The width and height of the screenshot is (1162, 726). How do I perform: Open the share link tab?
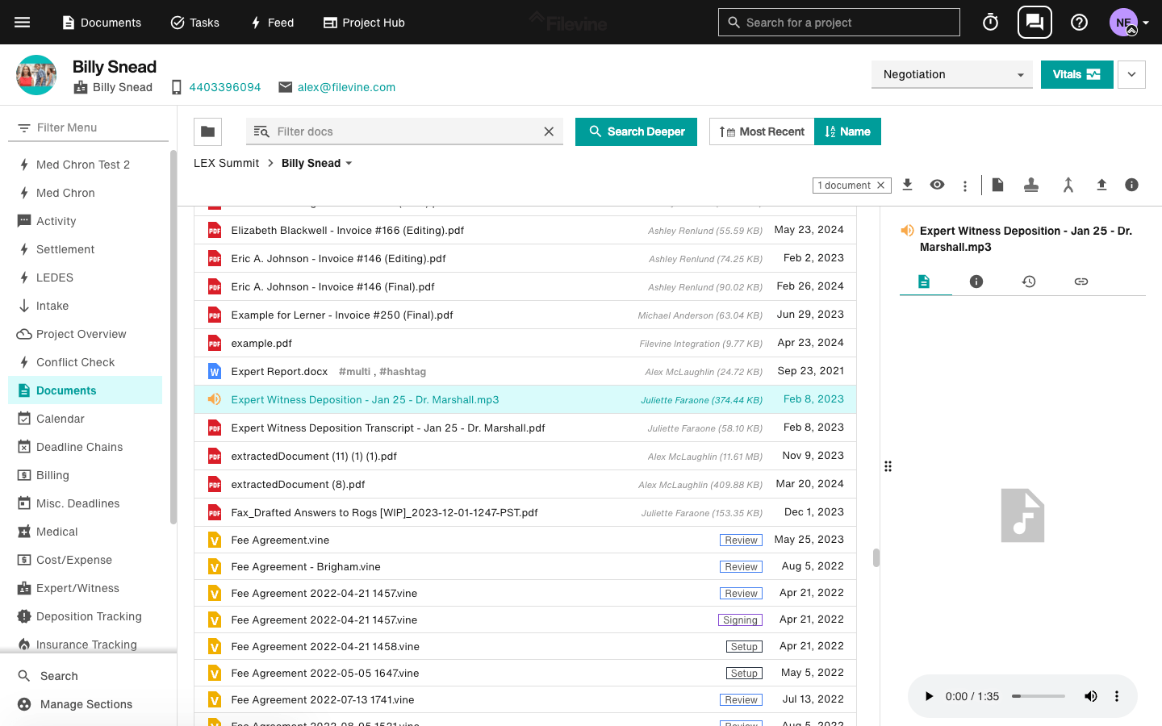[x=1081, y=282]
